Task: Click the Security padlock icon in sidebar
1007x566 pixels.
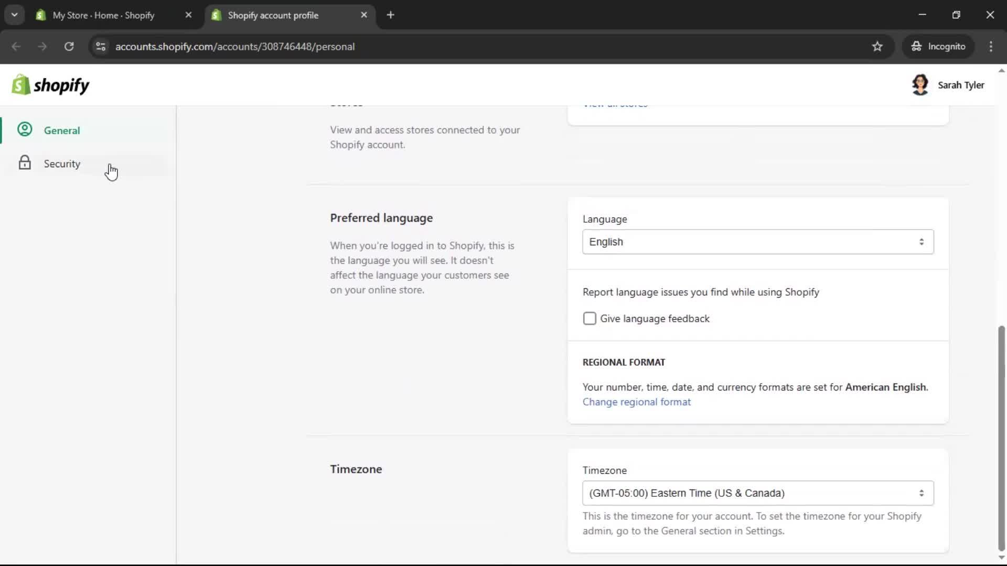Action: pos(24,163)
